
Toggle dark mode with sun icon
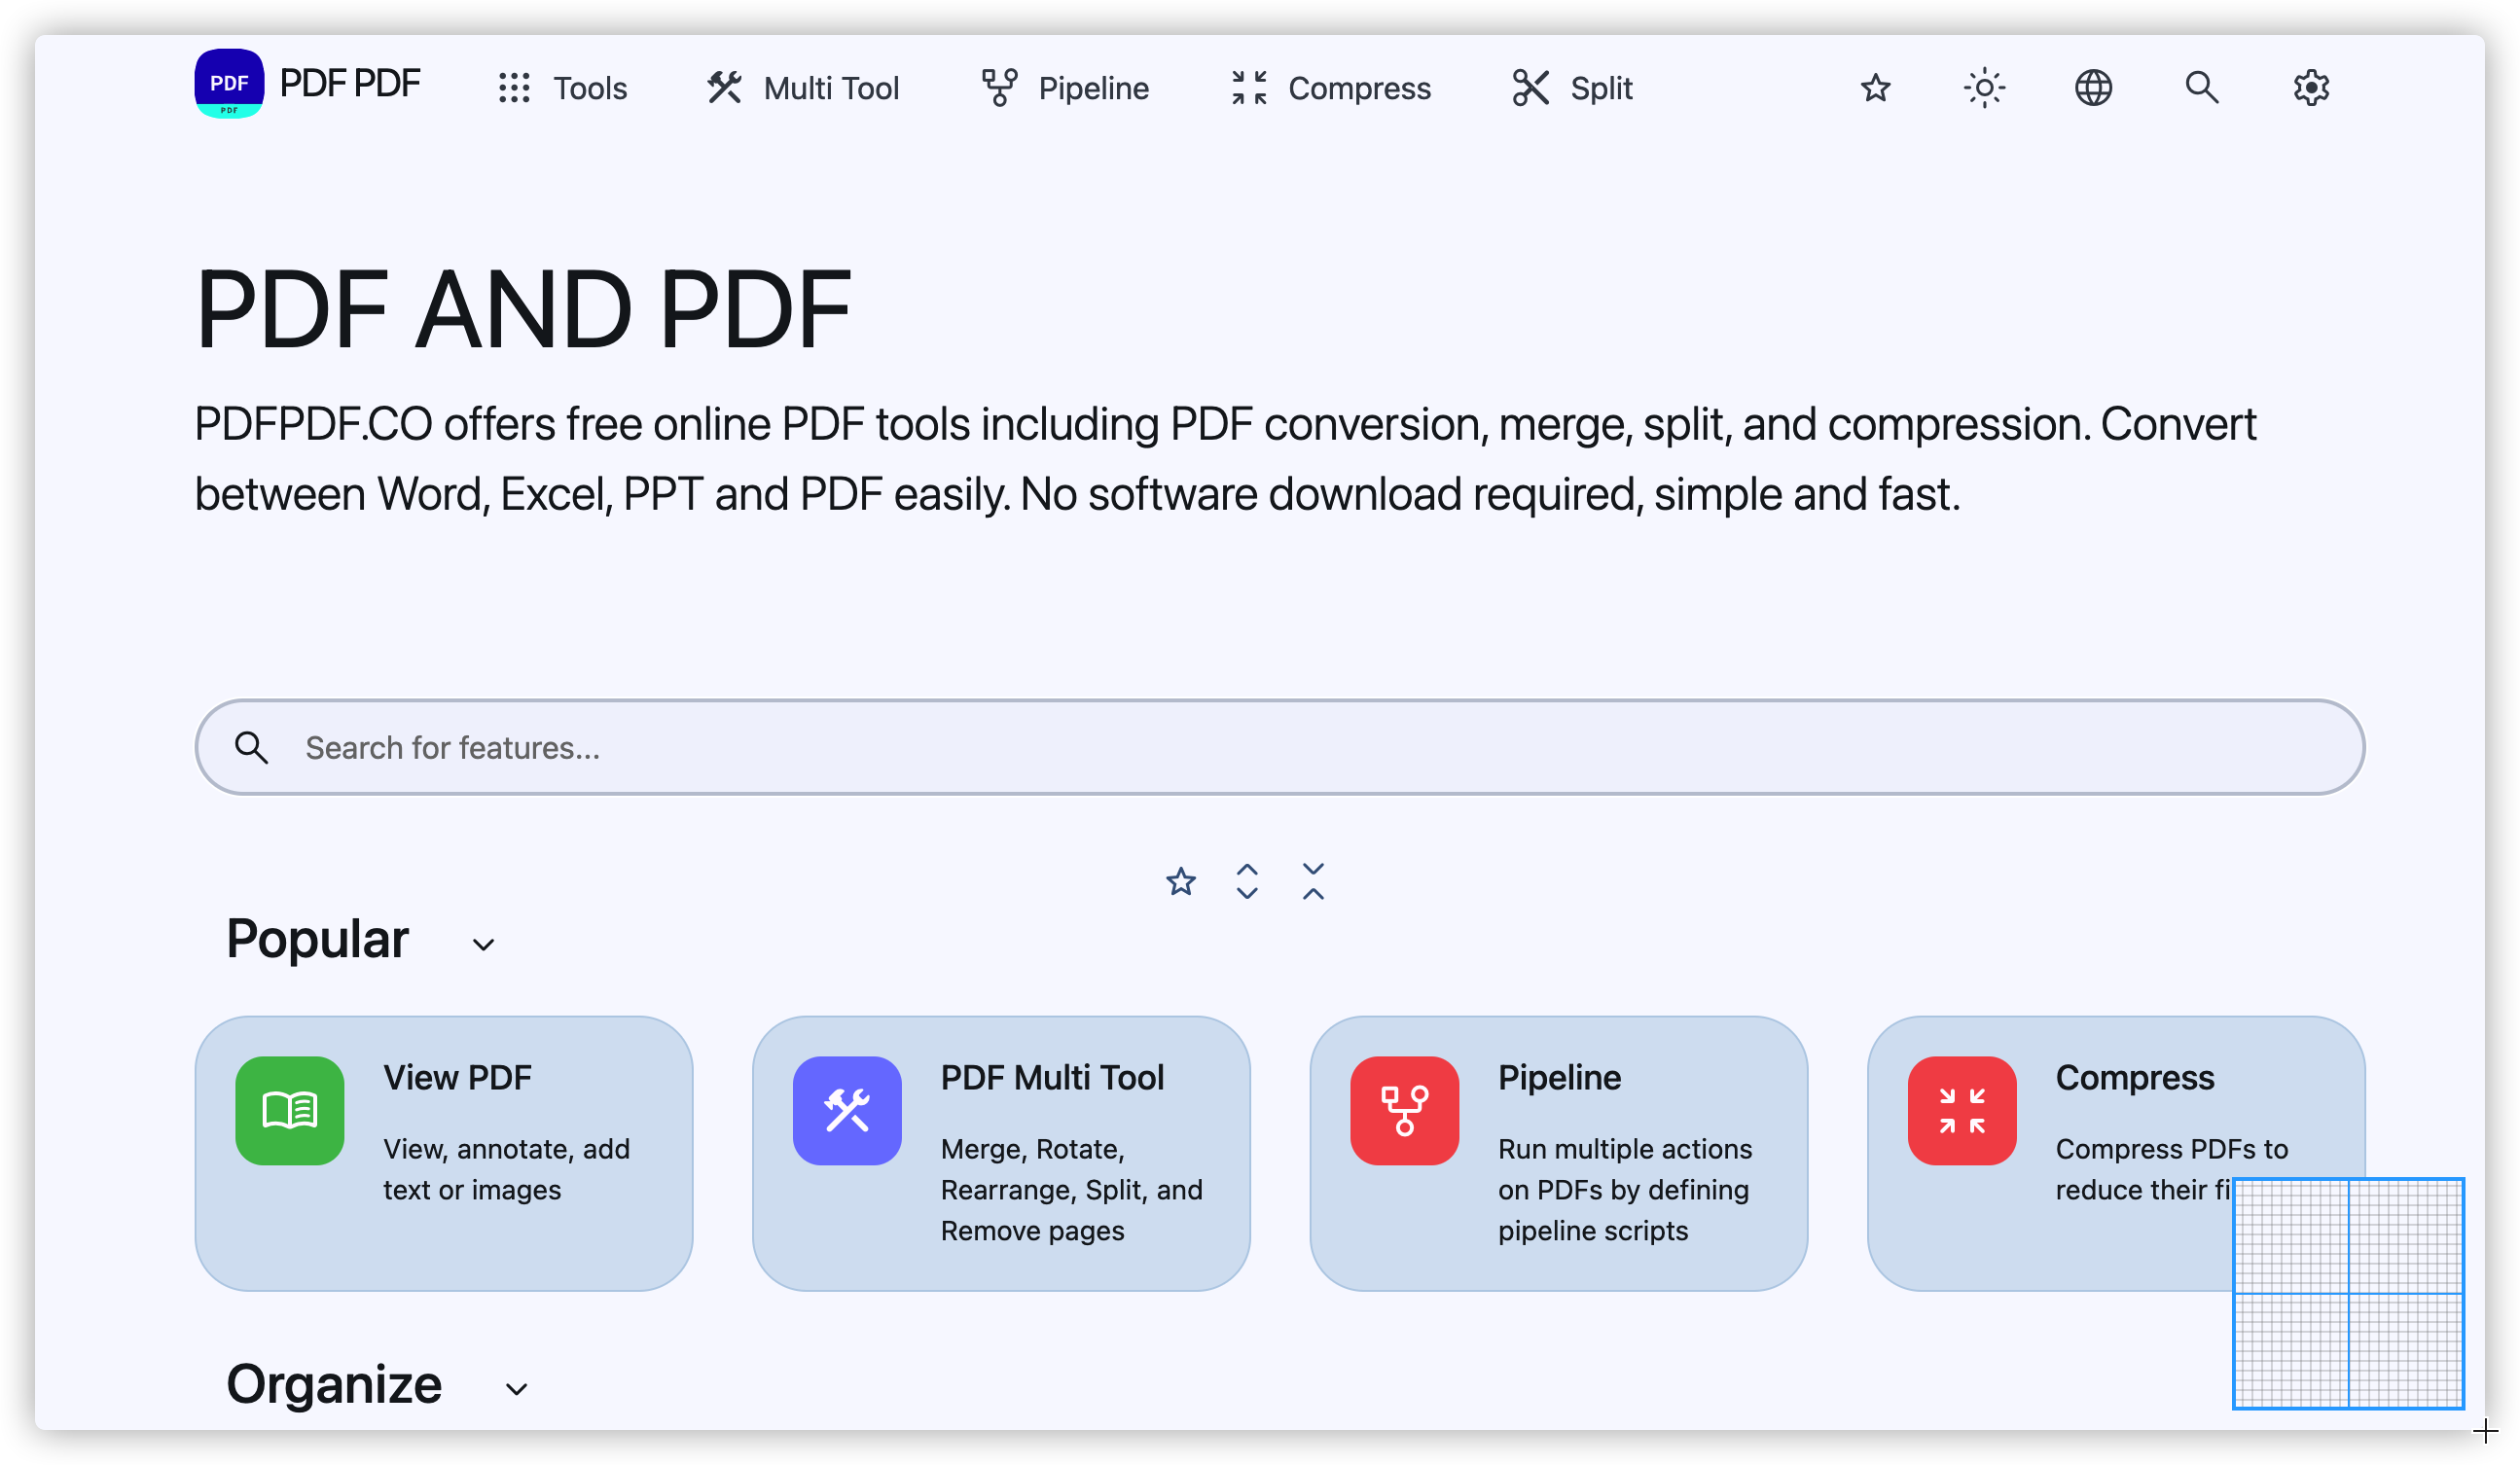click(x=1984, y=88)
